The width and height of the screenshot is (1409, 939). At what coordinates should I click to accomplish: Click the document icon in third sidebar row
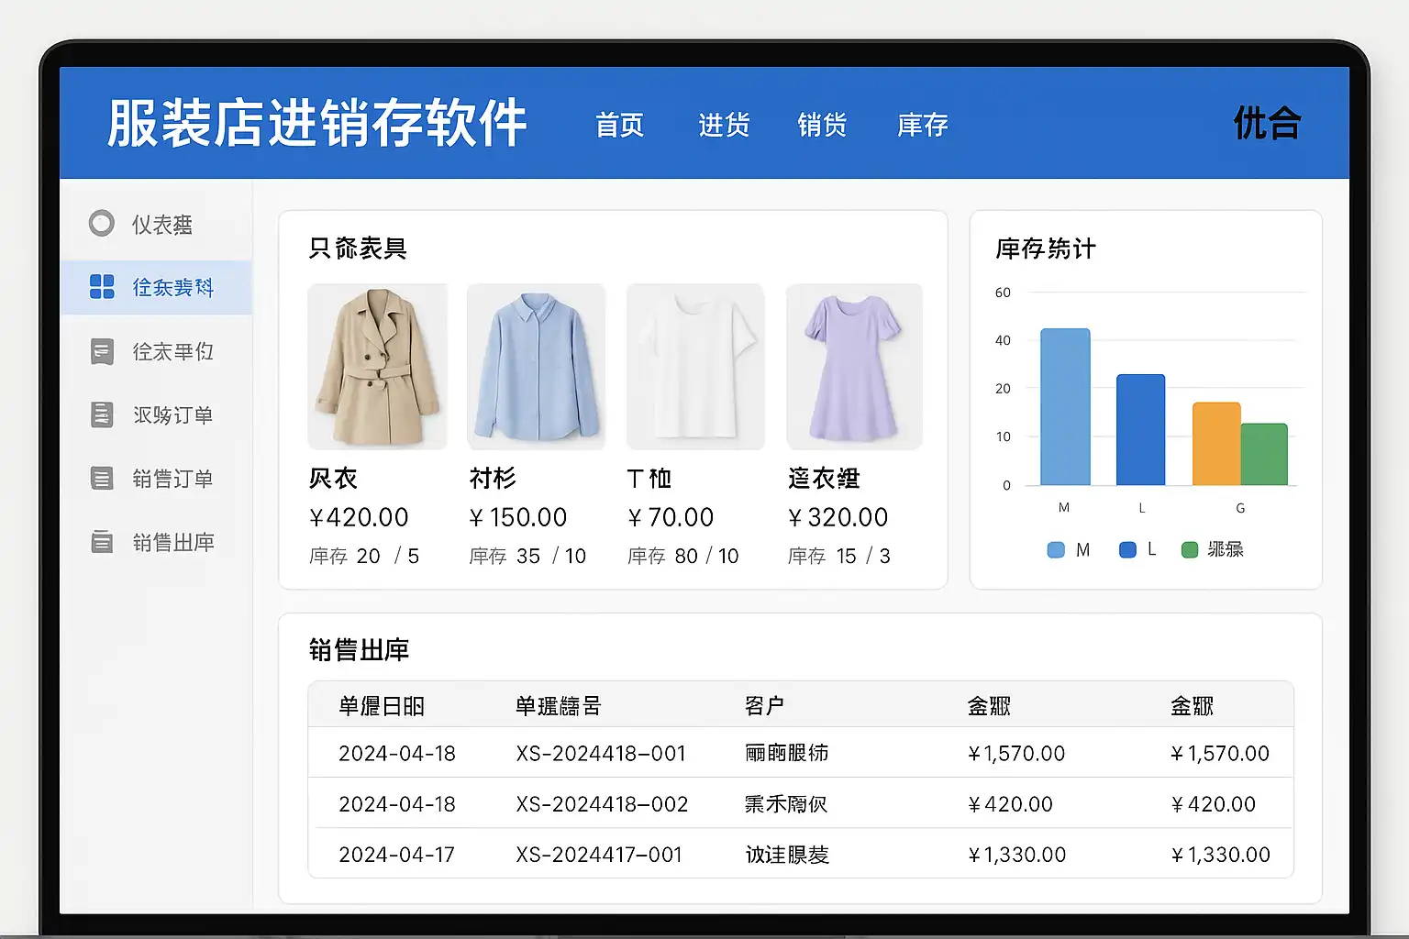(102, 351)
